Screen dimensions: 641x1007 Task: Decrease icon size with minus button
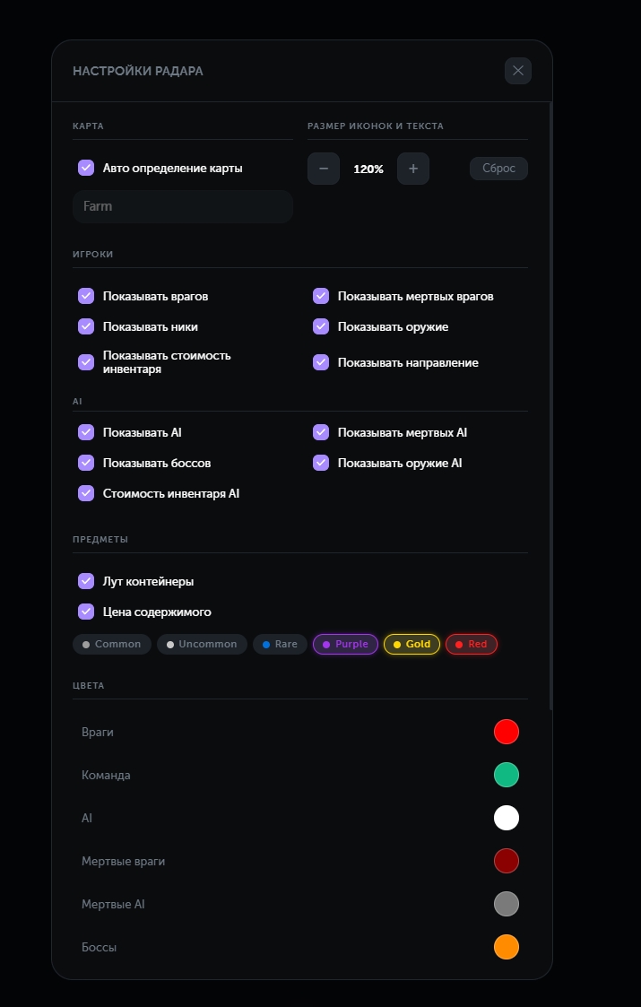[x=324, y=169]
